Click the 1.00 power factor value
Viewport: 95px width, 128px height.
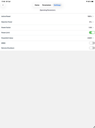click(x=90, y=27)
